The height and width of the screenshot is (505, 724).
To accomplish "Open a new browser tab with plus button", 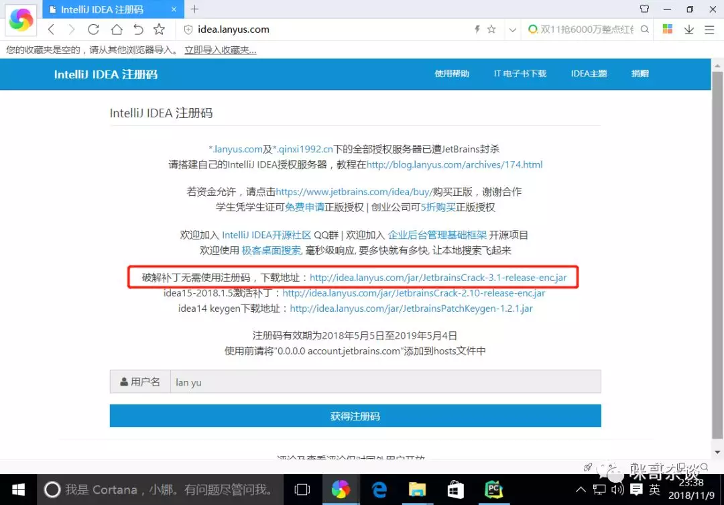I will (x=194, y=10).
